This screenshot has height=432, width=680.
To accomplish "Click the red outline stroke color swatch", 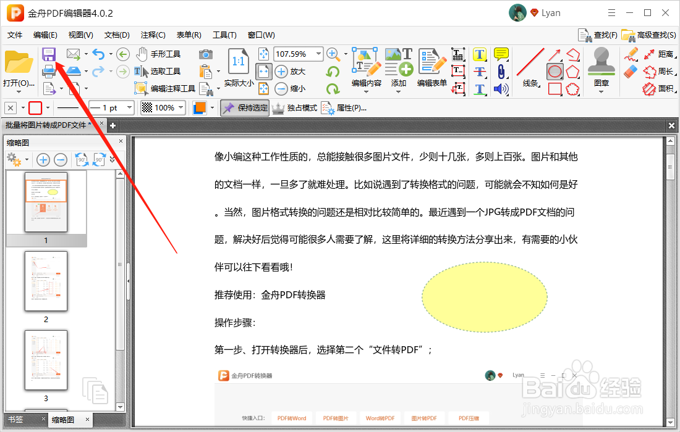I will tap(35, 108).
